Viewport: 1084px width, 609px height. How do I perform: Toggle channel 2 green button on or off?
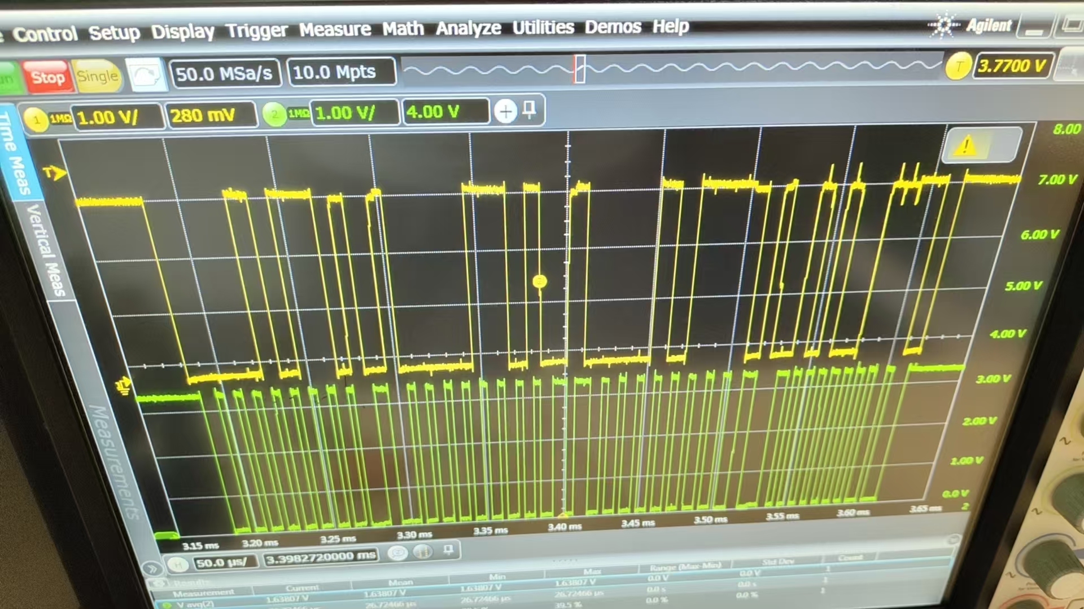click(274, 114)
